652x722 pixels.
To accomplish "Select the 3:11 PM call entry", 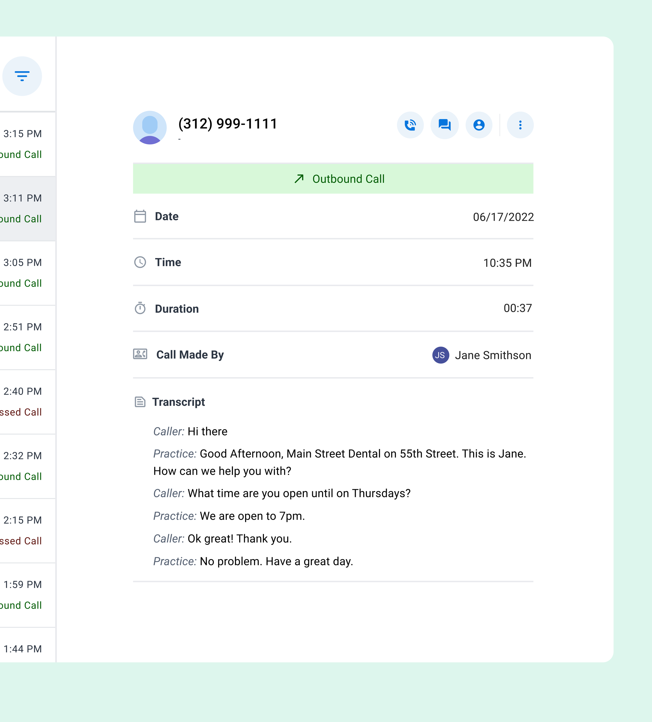I will pyautogui.click(x=28, y=209).
